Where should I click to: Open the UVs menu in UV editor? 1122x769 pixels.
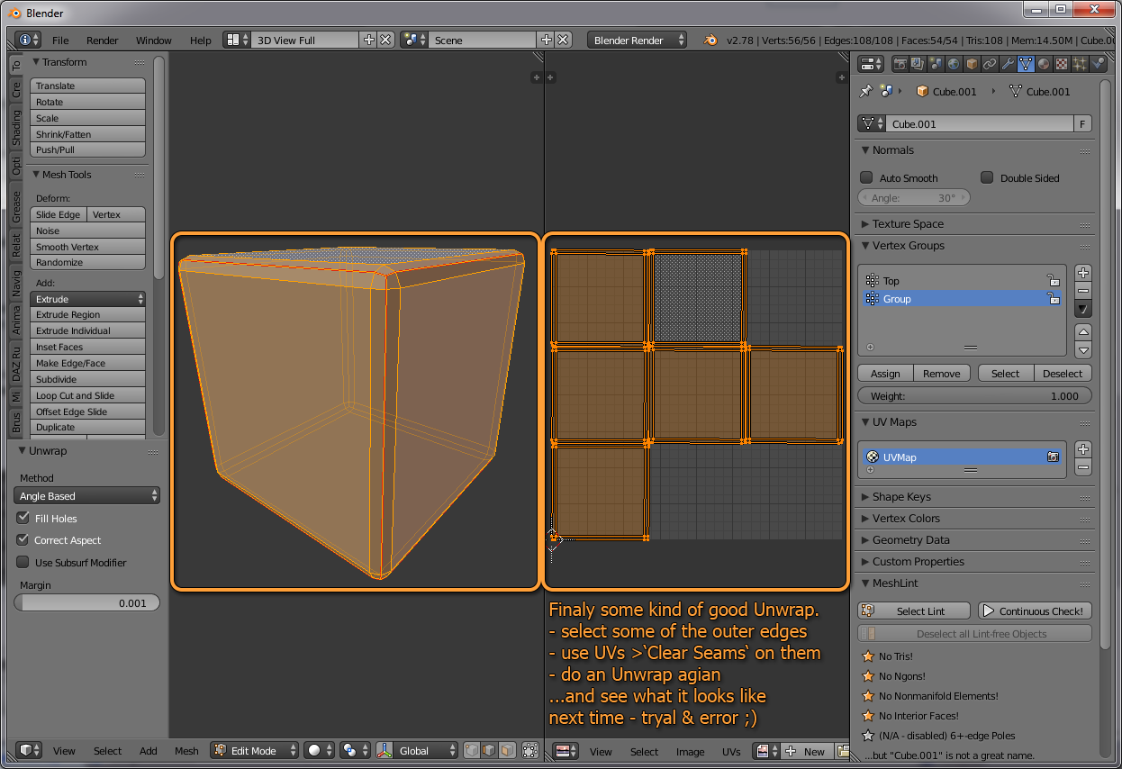click(x=731, y=751)
